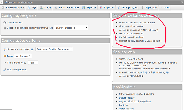
Task: Click the Configurações do Tema panel header
Action: click(x=55, y=41)
